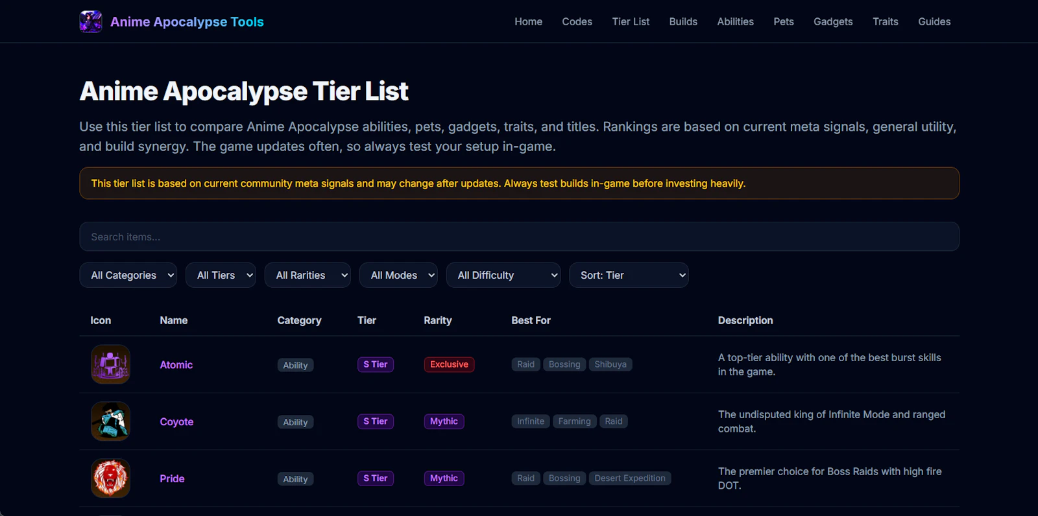
Task: Click the S Tier badge for Atomic
Action: [x=375, y=364]
